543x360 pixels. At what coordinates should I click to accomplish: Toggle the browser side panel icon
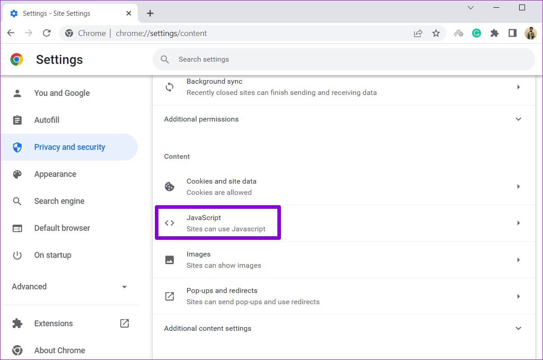click(x=512, y=33)
